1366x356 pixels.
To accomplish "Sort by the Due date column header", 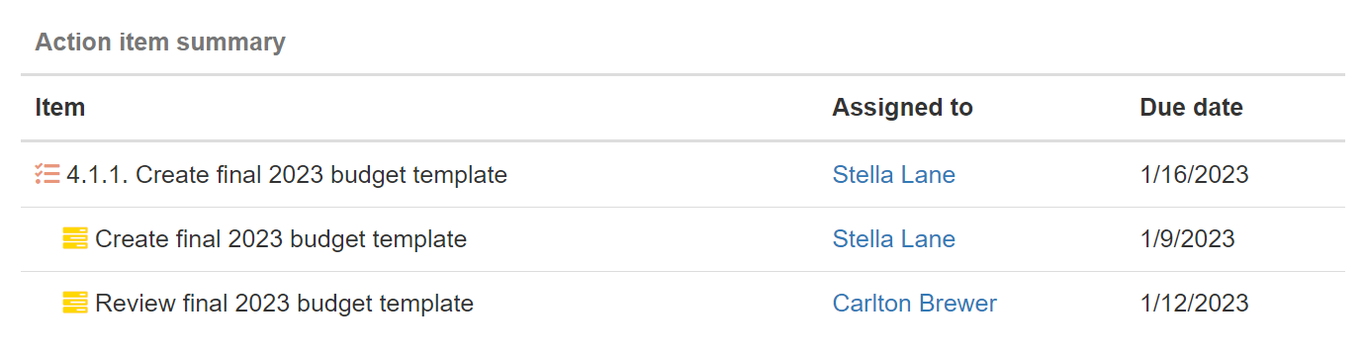I will click(x=1192, y=108).
